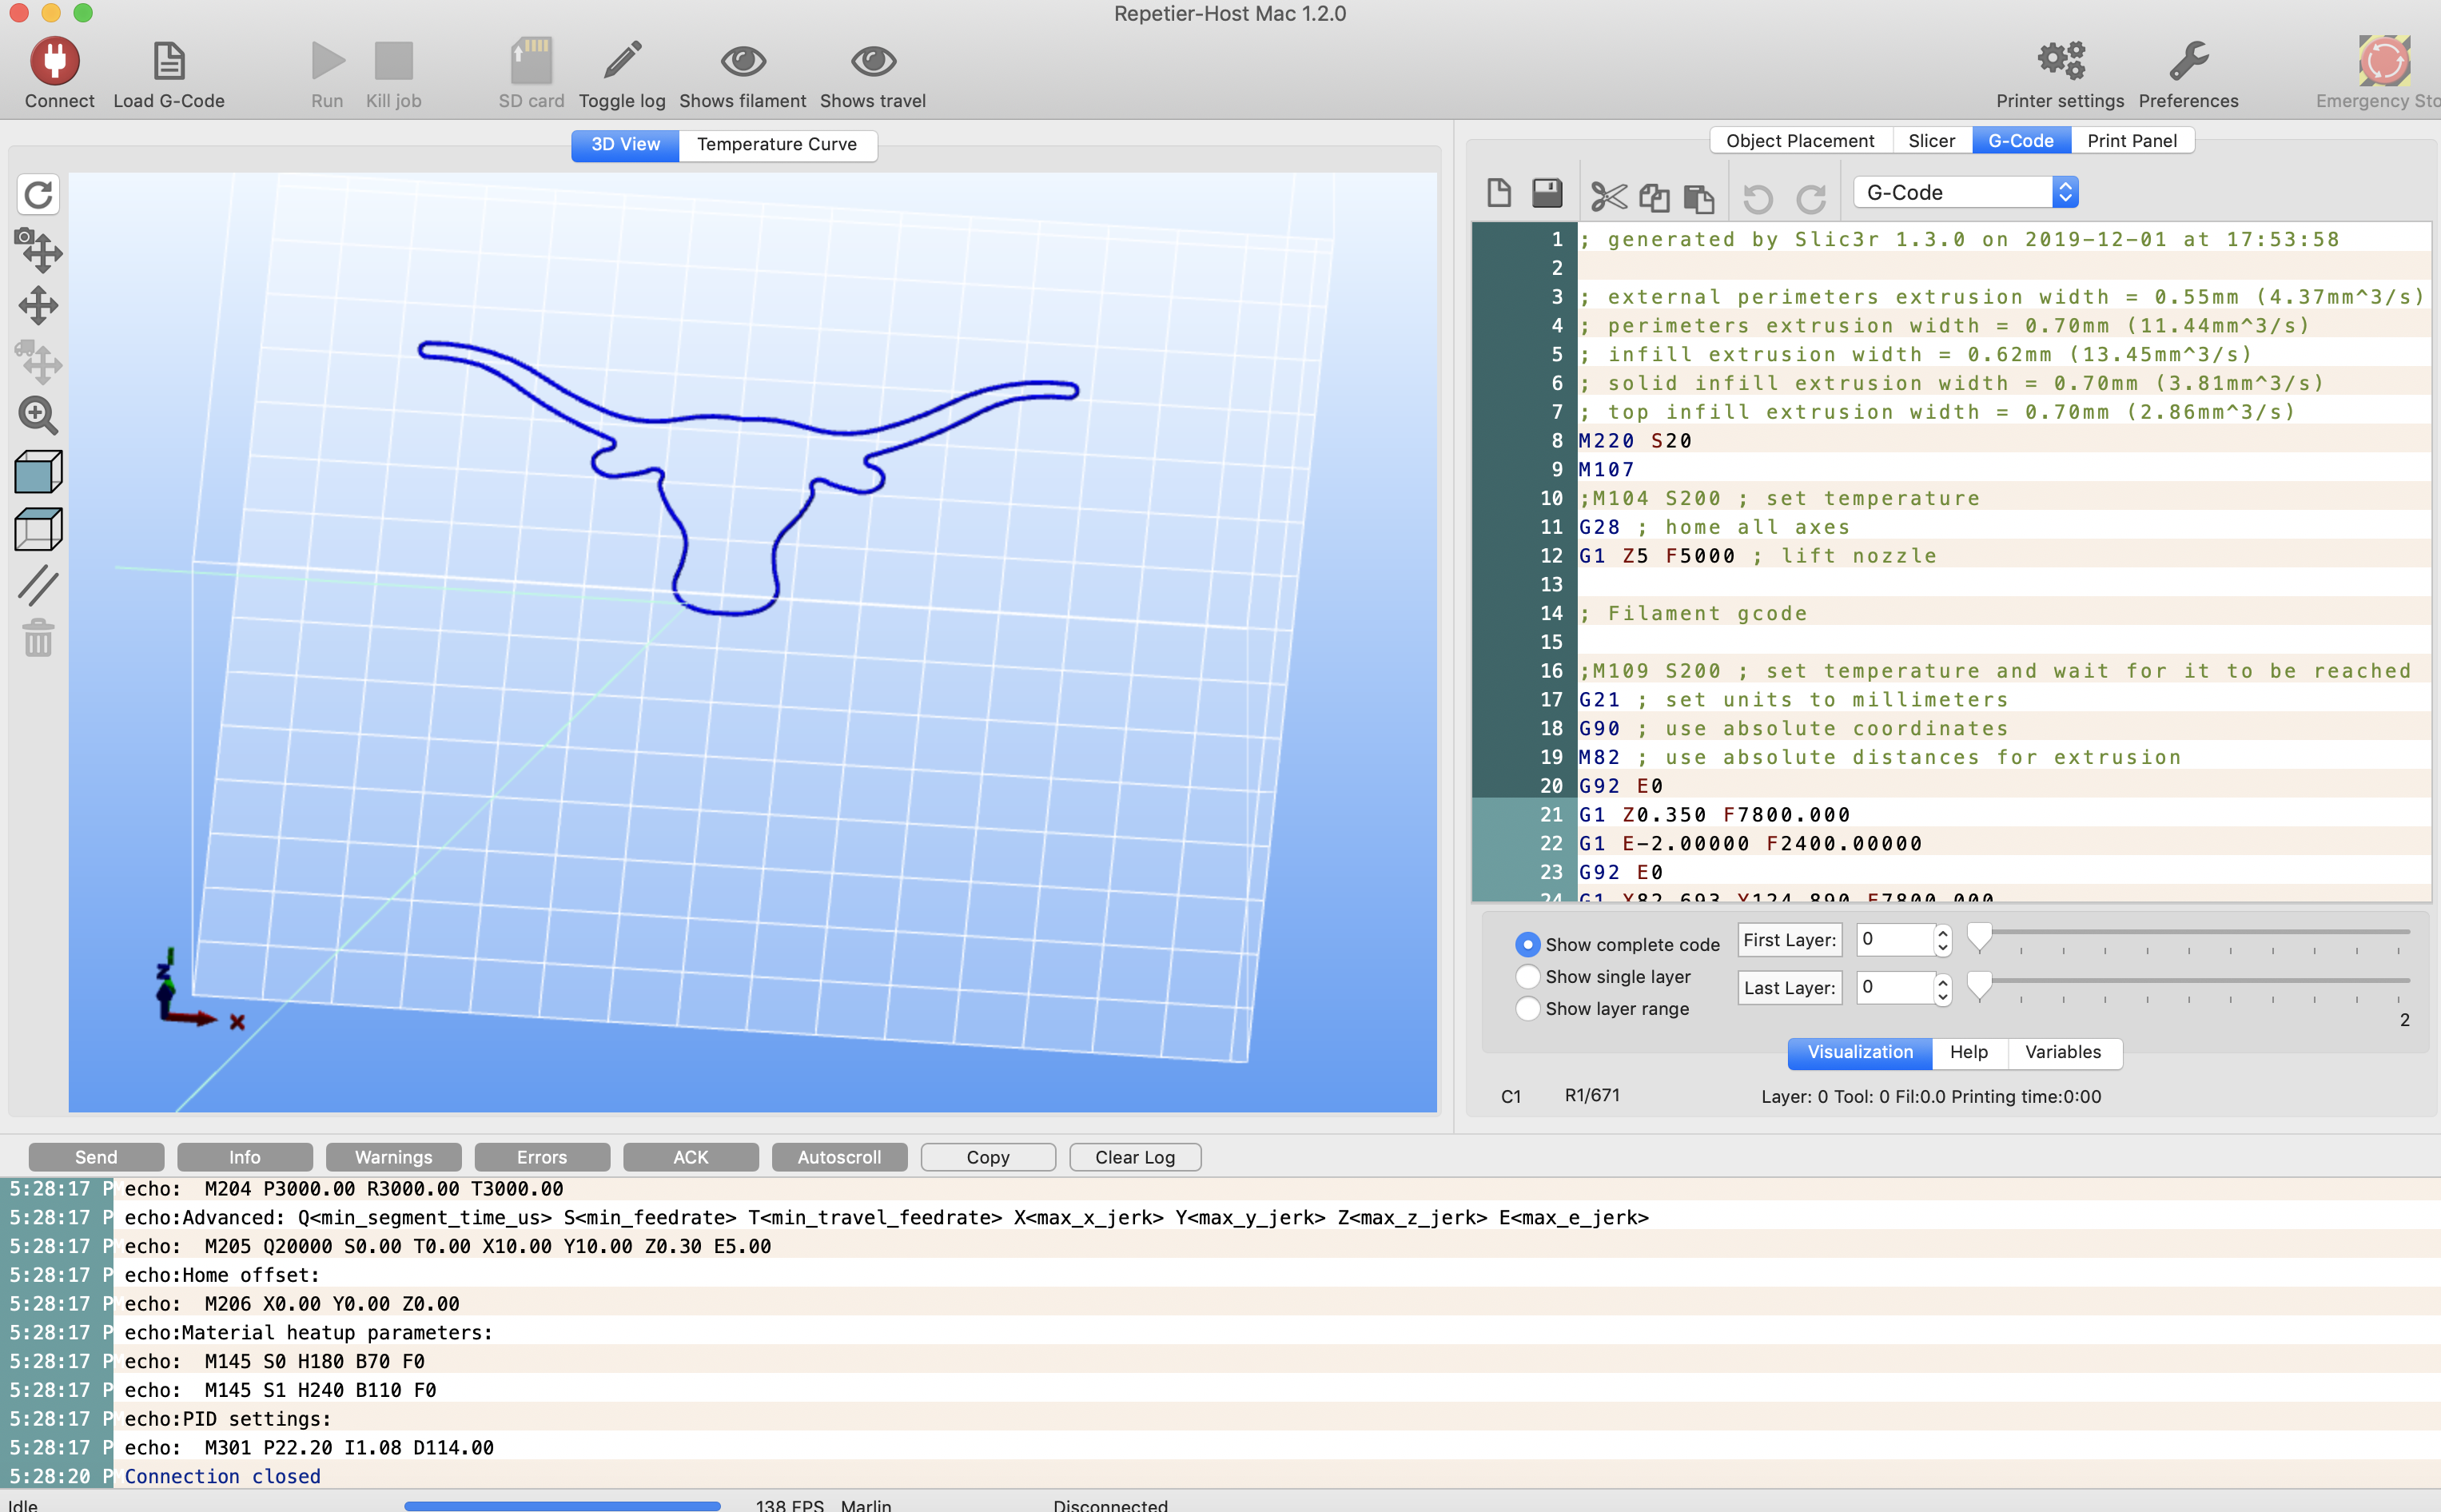This screenshot has width=2441, height=1512.
Task: Open the Slicer tab
Action: (x=1931, y=141)
